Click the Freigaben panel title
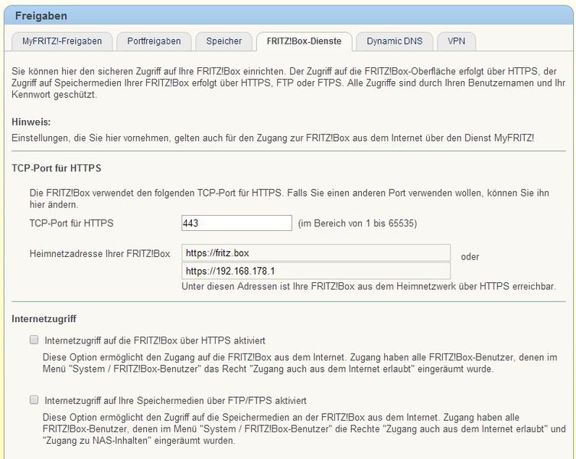Image resolution: width=576 pixels, height=459 pixels. [x=41, y=16]
